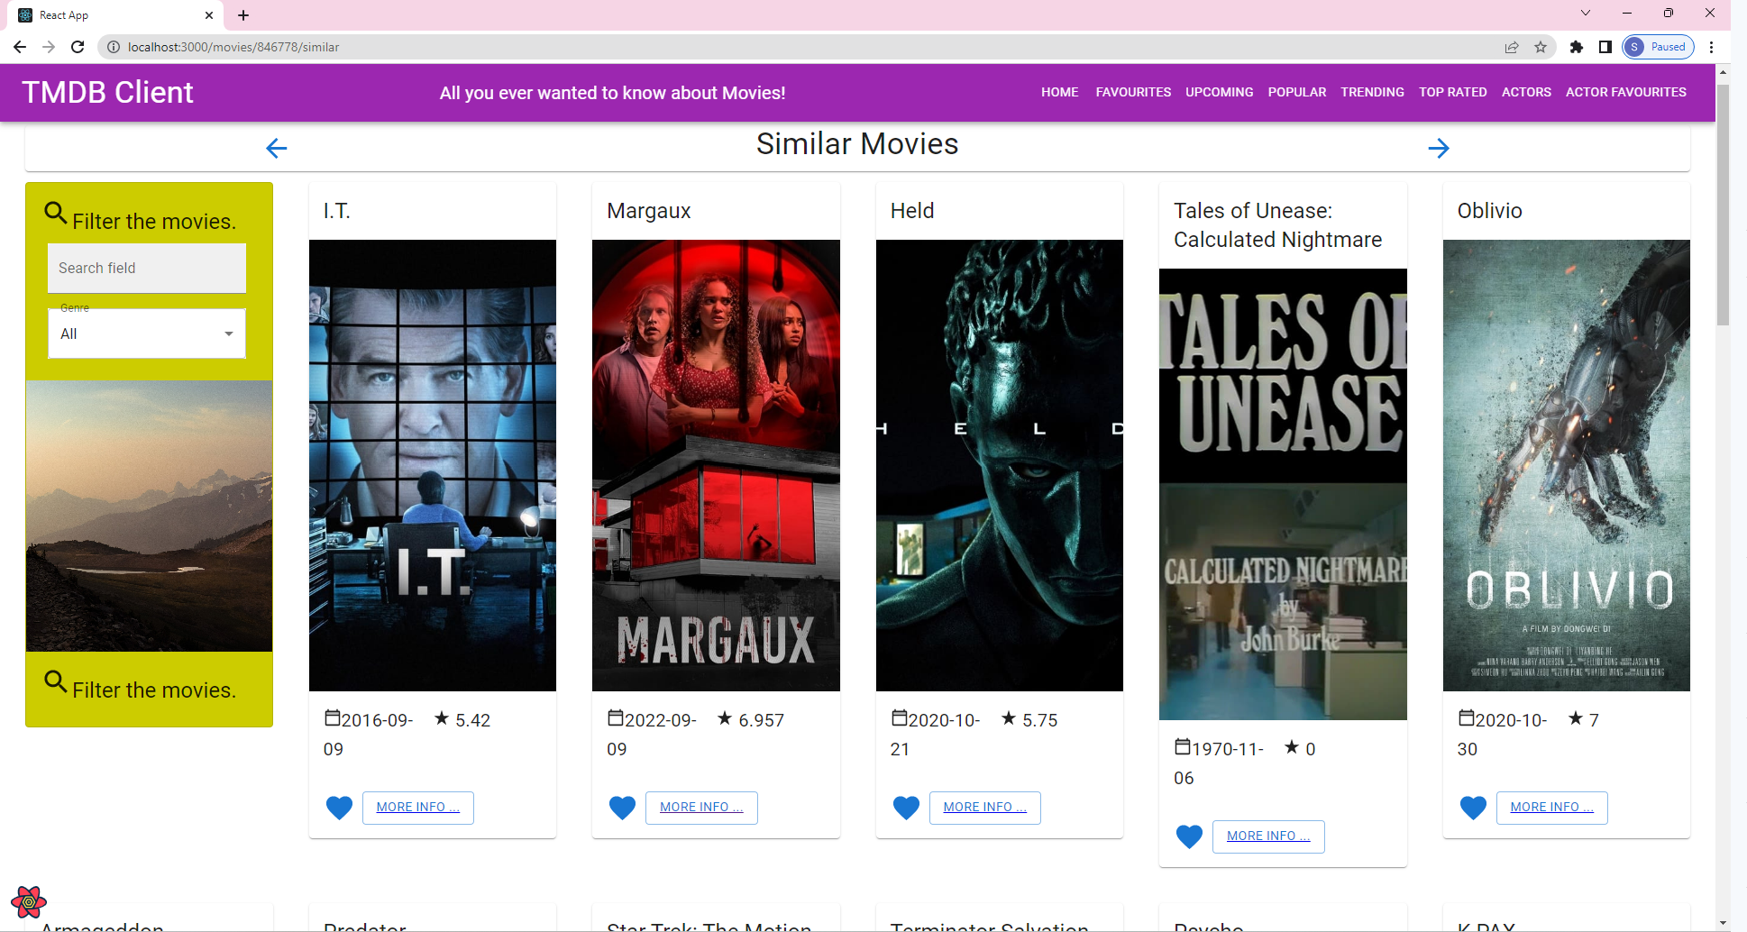The width and height of the screenshot is (1747, 932).
Task: Open Chrome three-dot menu
Action: [1711, 47]
